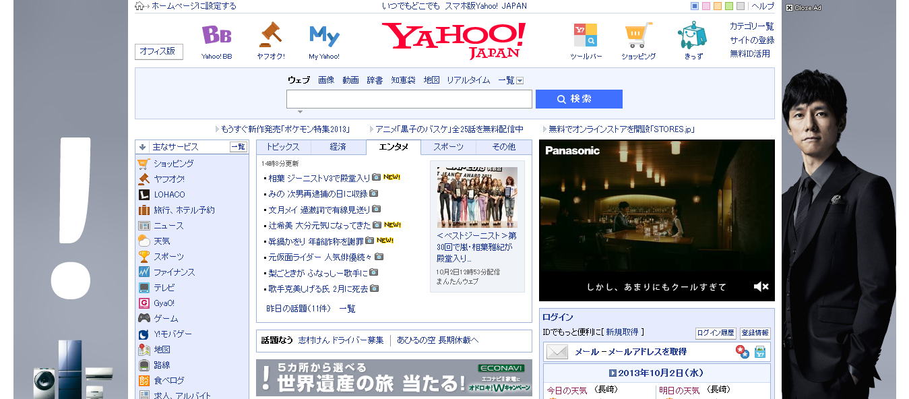
Task: Click the 路線 train icon
Action: (144, 365)
